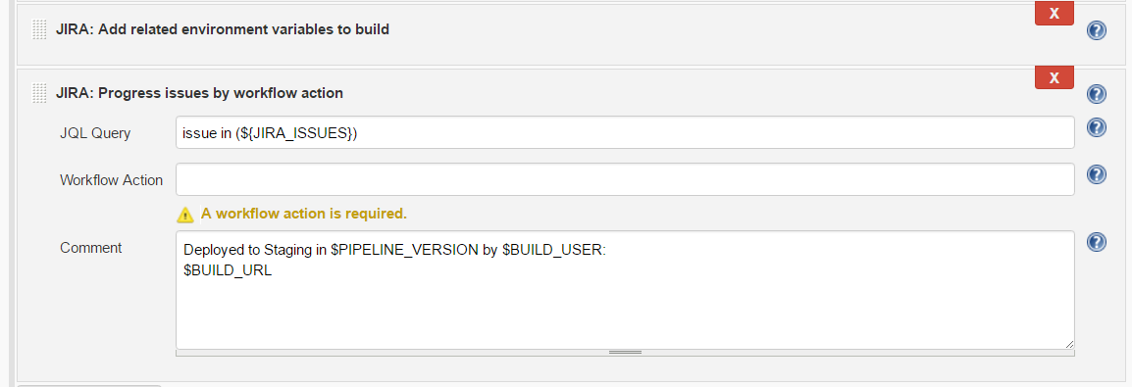Click the drag handle beside 'JIRA: Progress issues by workflow action'

pos(39,93)
